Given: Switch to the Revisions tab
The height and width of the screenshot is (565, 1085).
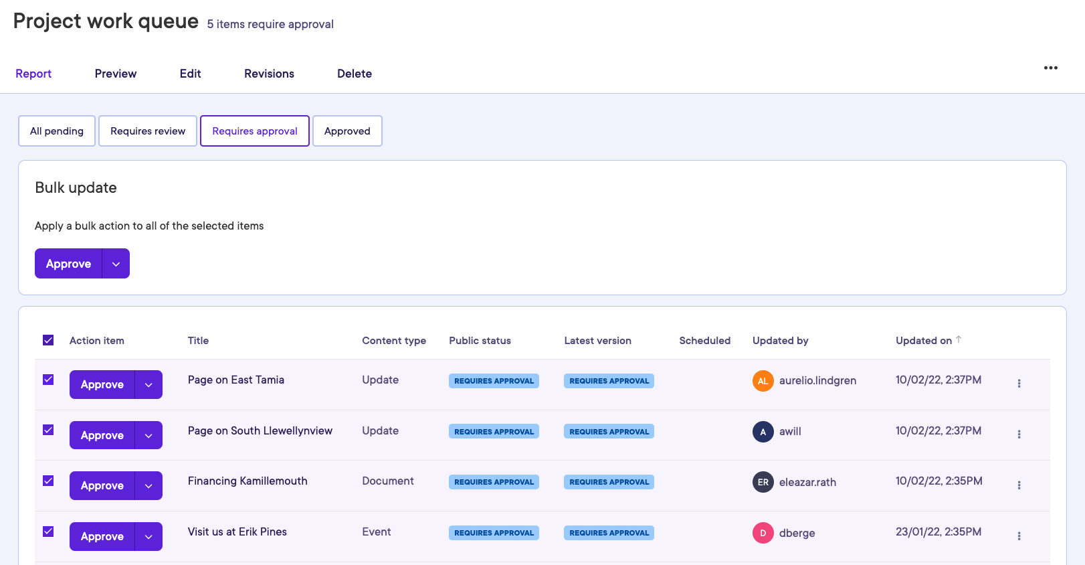Looking at the screenshot, I should coord(269,74).
